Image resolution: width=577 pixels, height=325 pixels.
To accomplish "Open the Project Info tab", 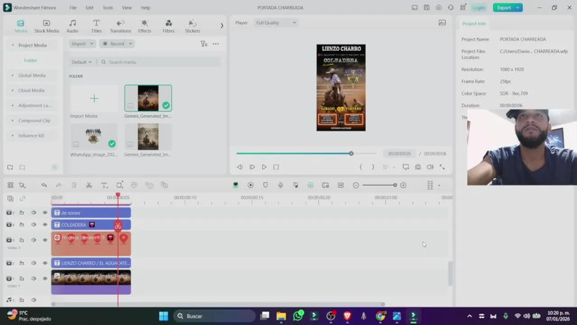I will 474,23.
